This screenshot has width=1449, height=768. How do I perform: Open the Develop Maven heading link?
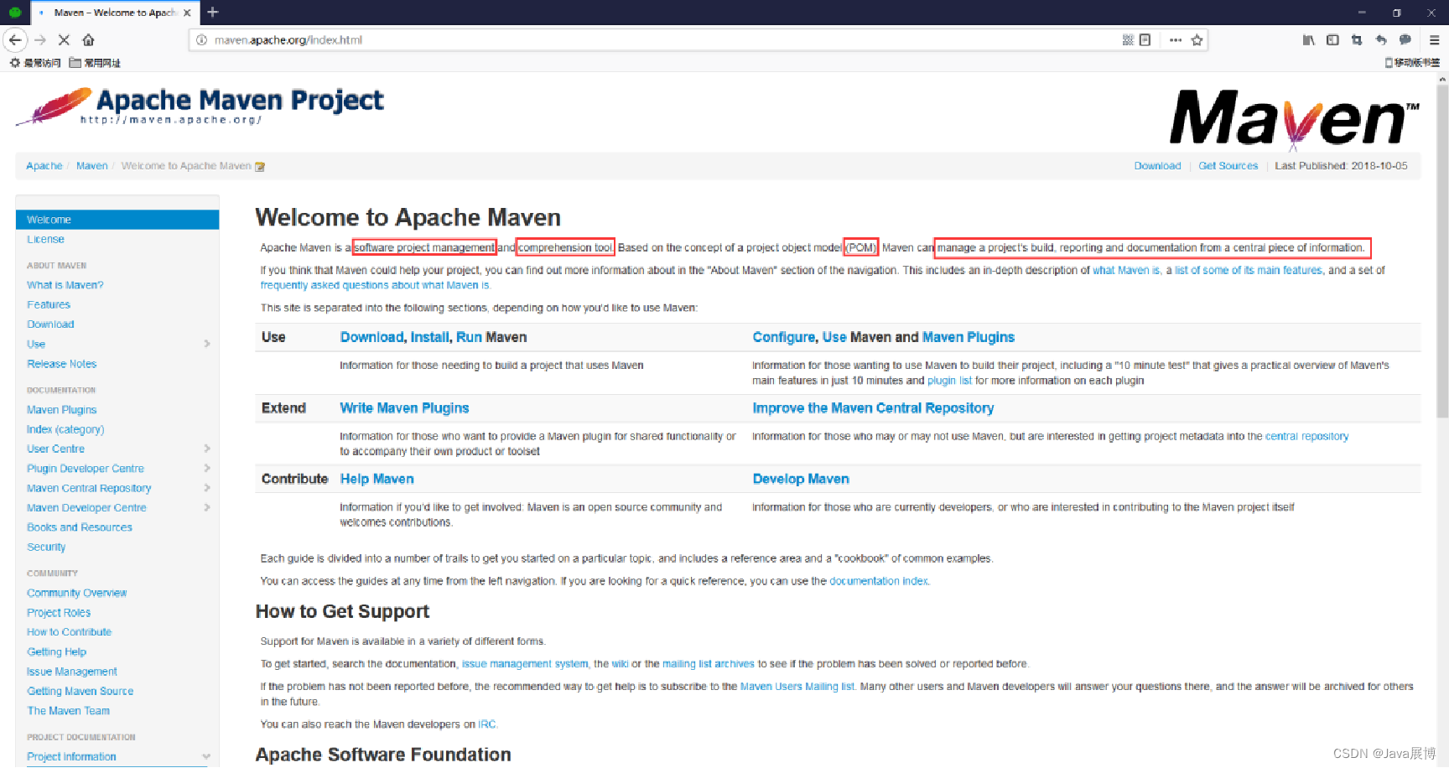point(801,480)
